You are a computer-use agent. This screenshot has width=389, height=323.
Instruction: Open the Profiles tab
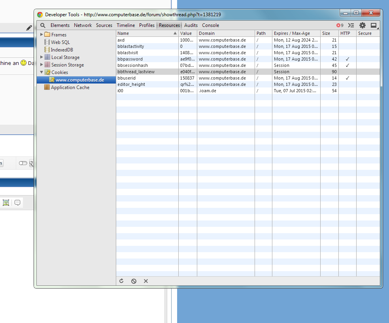pos(147,25)
